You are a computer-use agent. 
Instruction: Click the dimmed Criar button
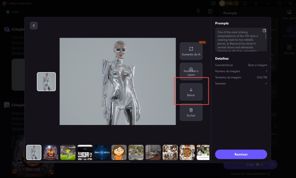[x=250, y=164]
